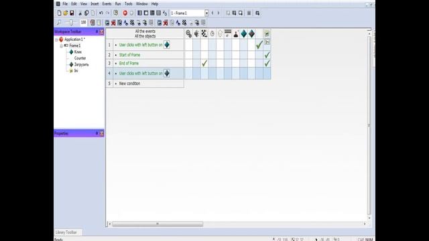429x241 pixels.
Task: Click the Copy toolbar icon
Action: 86,13
